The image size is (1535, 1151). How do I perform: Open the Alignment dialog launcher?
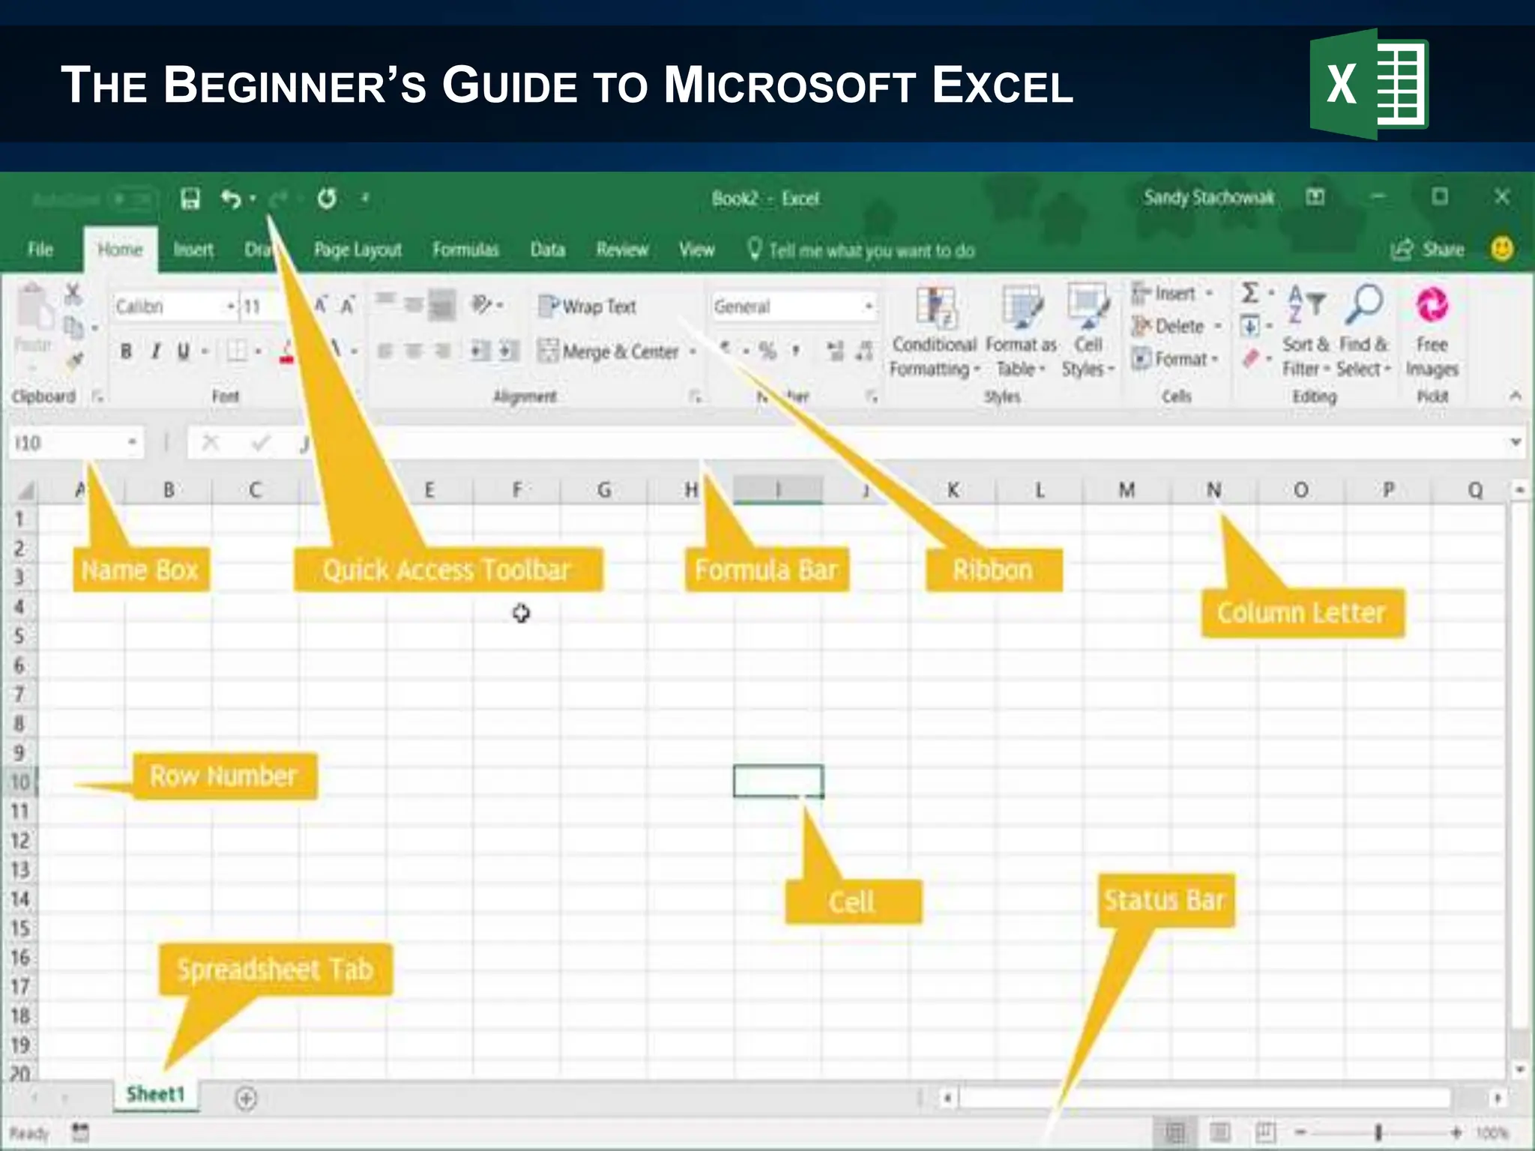pos(696,396)
